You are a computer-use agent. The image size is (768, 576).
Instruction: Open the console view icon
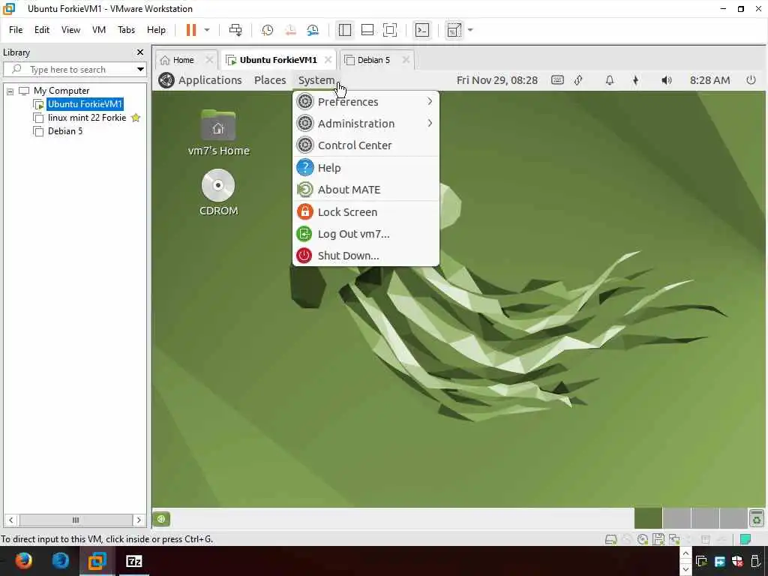coord(422,30)
